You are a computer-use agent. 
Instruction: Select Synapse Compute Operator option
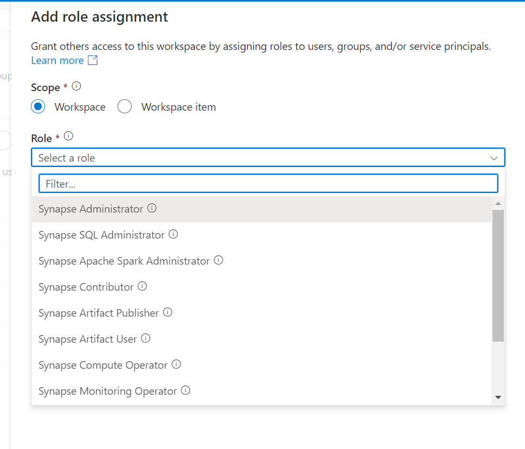[x=262, y=365]
